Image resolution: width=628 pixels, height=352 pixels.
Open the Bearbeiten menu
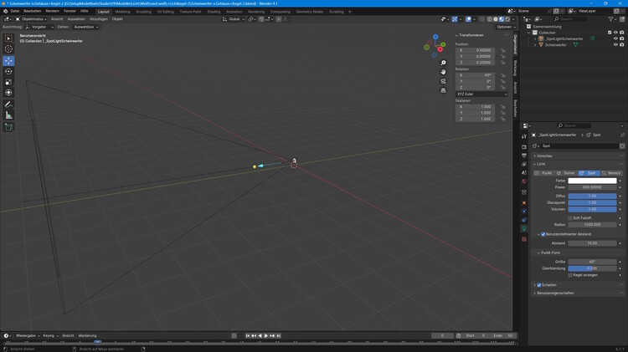click(32, 11)
